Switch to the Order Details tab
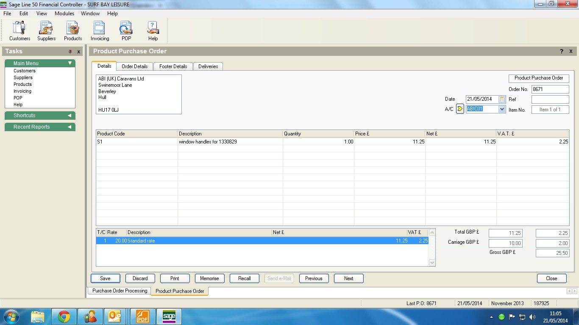 tap(134, 66)
